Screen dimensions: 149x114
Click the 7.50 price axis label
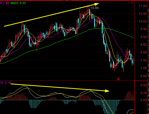(x=143, y=60)
